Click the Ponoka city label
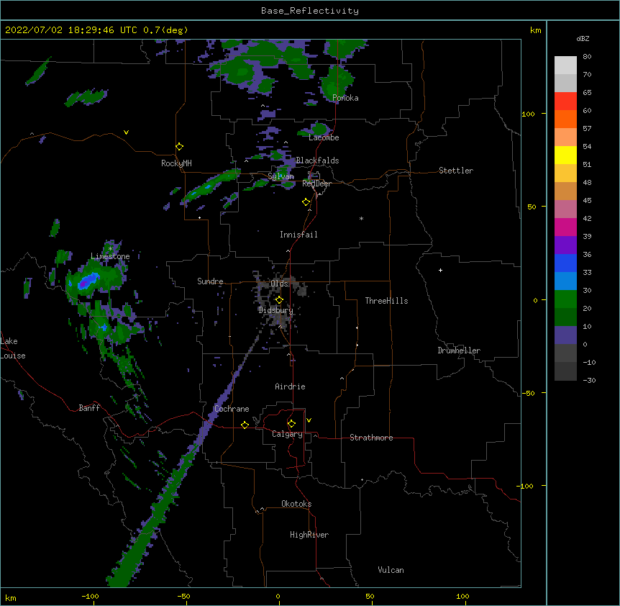The height and width of the screenshot is (606, 620). coord(345,98)
